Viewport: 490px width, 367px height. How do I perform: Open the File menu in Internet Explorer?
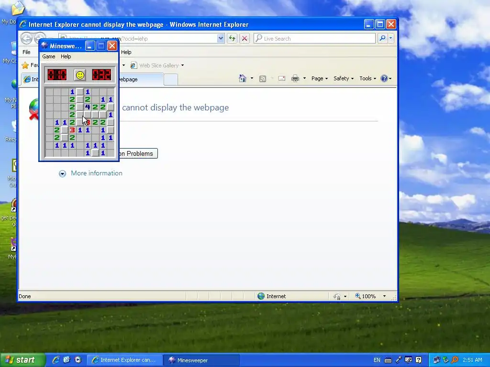pos(26,52)
